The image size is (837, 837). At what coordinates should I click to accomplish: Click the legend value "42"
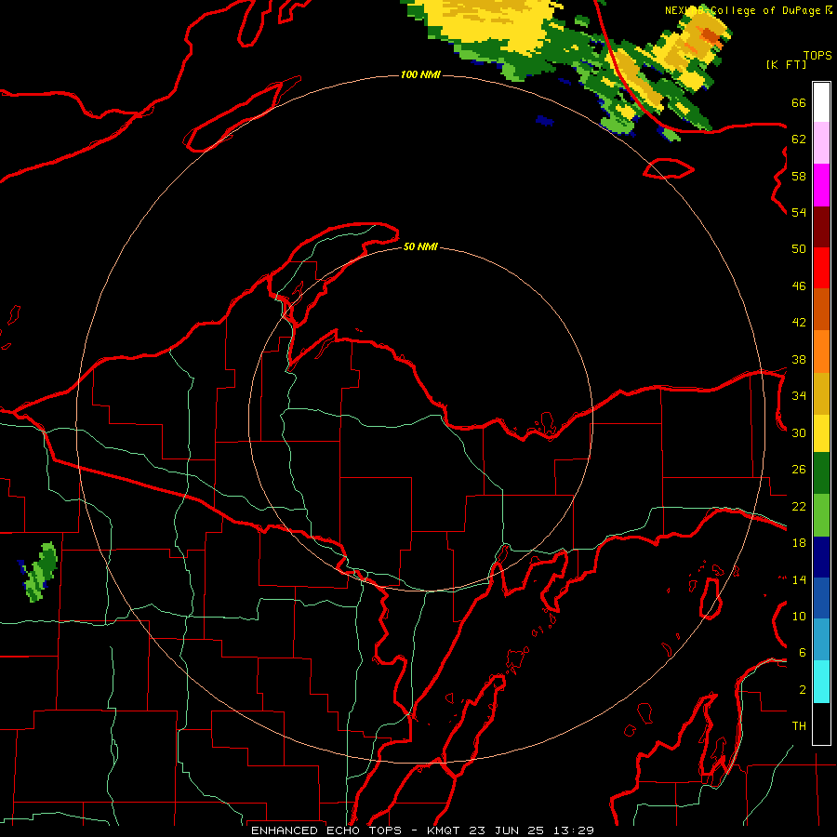click(799, 323)
